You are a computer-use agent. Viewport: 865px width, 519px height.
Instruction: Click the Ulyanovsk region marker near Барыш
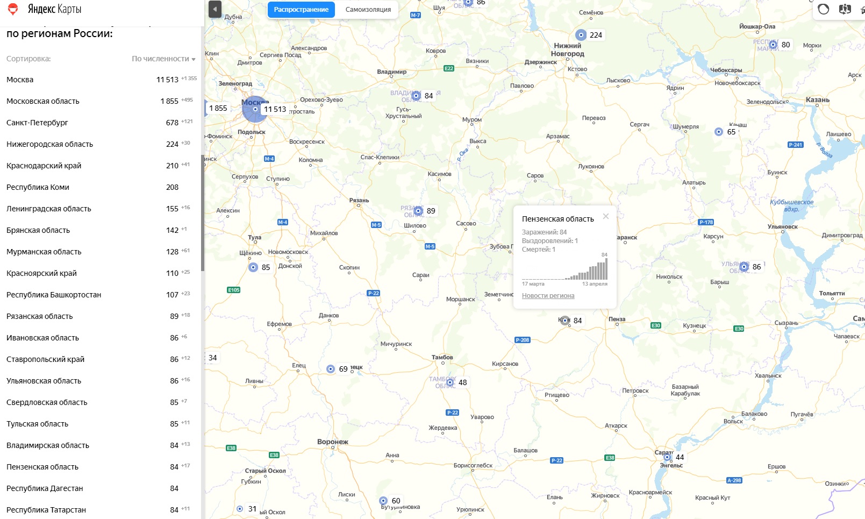pos(744,267)
